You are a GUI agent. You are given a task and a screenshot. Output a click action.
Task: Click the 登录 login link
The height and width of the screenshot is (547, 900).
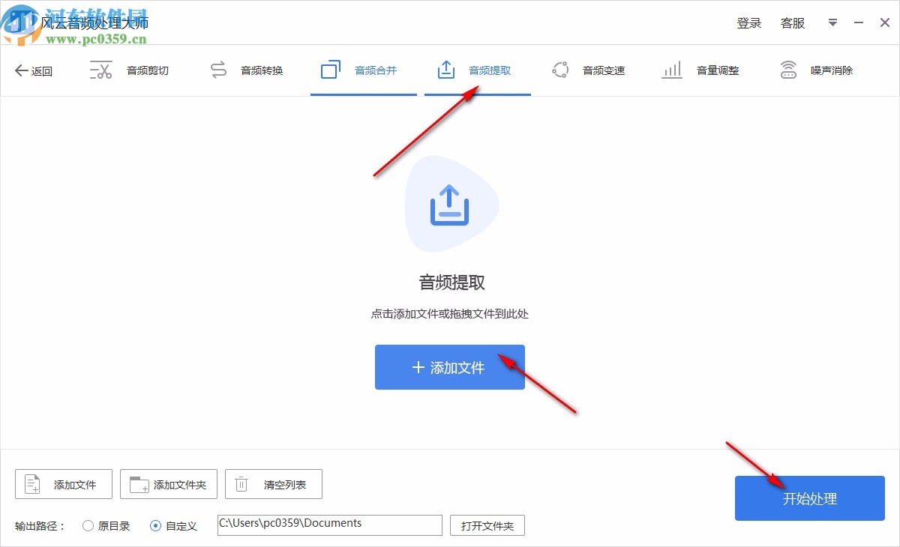(x=749, y=22)
